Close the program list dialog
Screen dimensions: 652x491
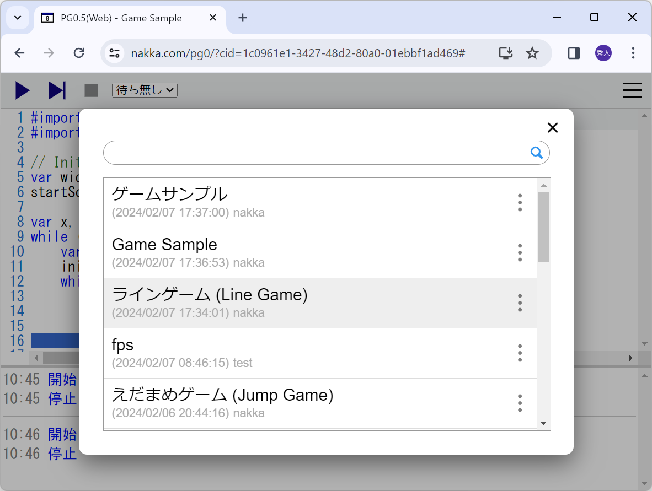click(552, 128)
